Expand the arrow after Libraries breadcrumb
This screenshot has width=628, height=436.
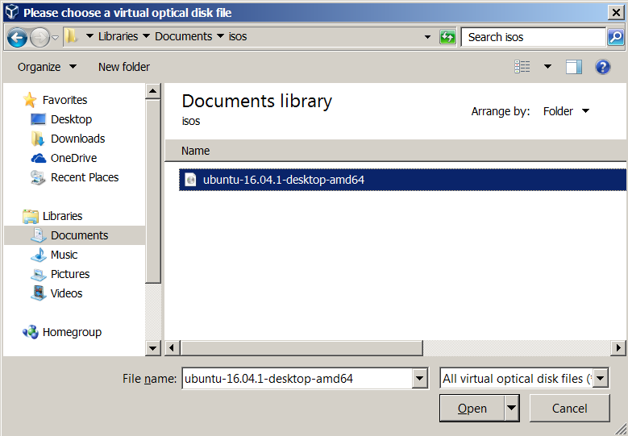[146, 36]
